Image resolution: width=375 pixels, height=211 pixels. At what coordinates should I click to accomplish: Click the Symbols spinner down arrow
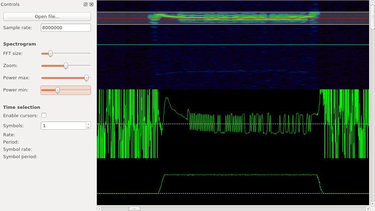coord(88,127)
